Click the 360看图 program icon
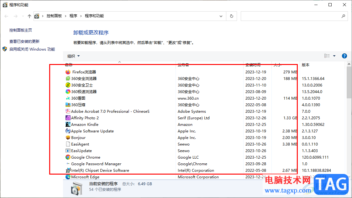 pos(68,98)
